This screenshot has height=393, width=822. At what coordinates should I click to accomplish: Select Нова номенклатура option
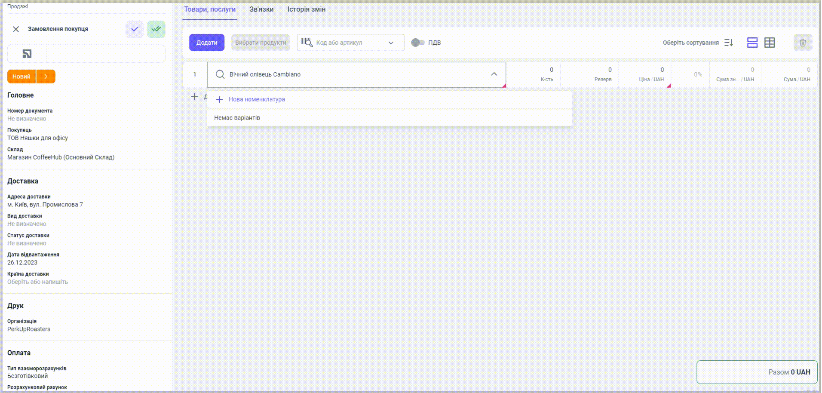tap(390, 99)
